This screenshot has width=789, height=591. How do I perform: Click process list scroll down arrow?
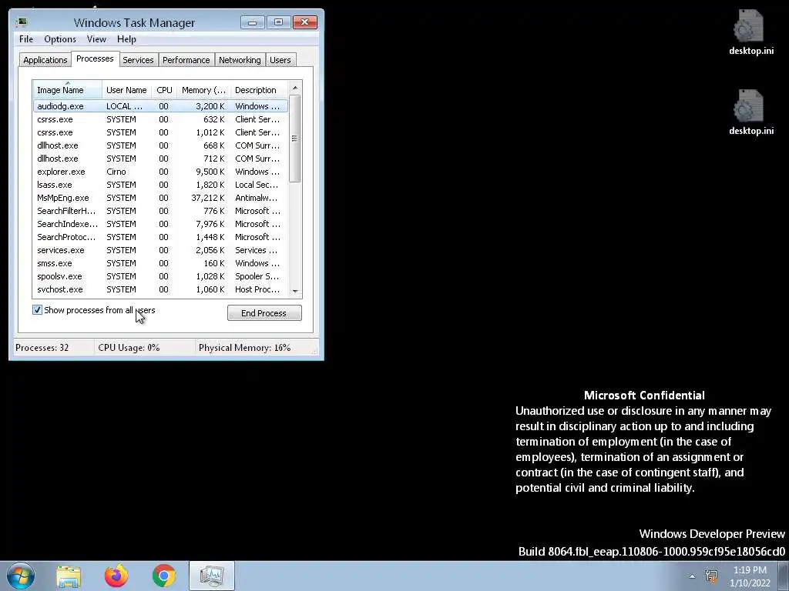[295, 292]
